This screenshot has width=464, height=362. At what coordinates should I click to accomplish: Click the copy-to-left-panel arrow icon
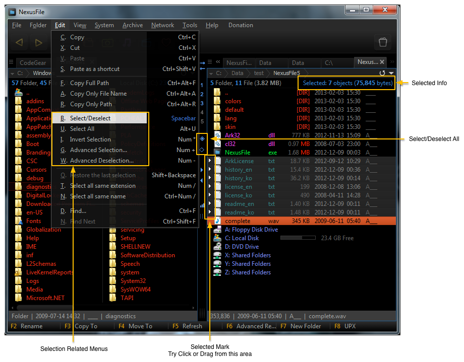coord(202,68)
